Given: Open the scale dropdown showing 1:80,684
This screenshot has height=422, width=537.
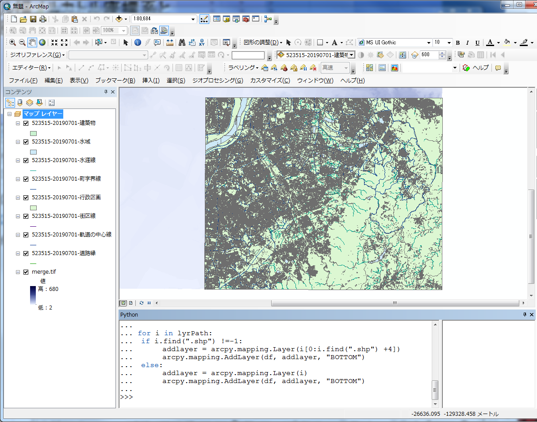Looking at the screenshot, I should coord(192,19).
